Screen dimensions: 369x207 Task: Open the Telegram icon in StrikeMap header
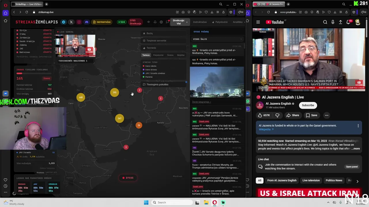coord(64,22)
